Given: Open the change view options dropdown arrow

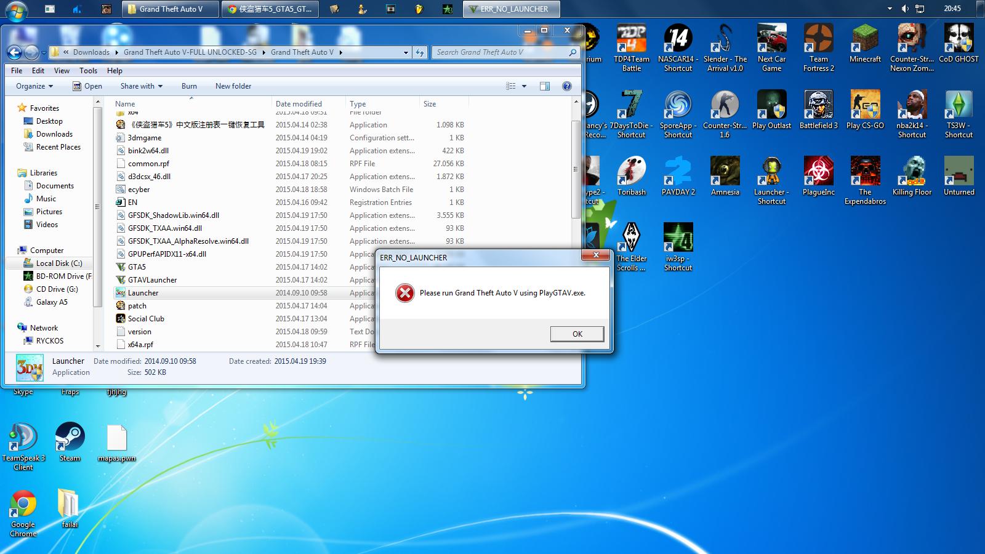Looking at the screenshot, I should point(524,86).
